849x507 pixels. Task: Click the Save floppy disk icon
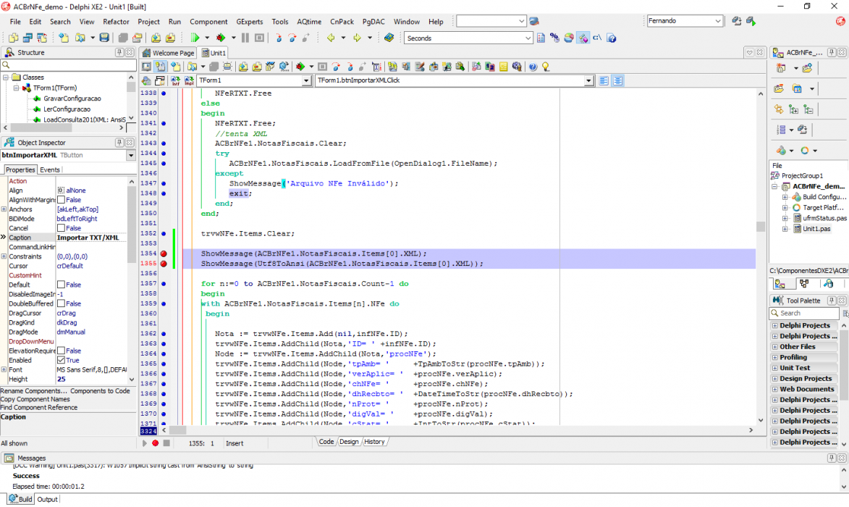104,38
